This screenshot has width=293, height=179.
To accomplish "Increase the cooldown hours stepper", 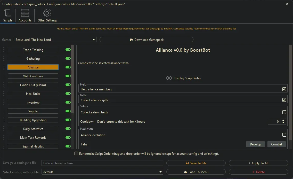I will click(x=283, y=120).
